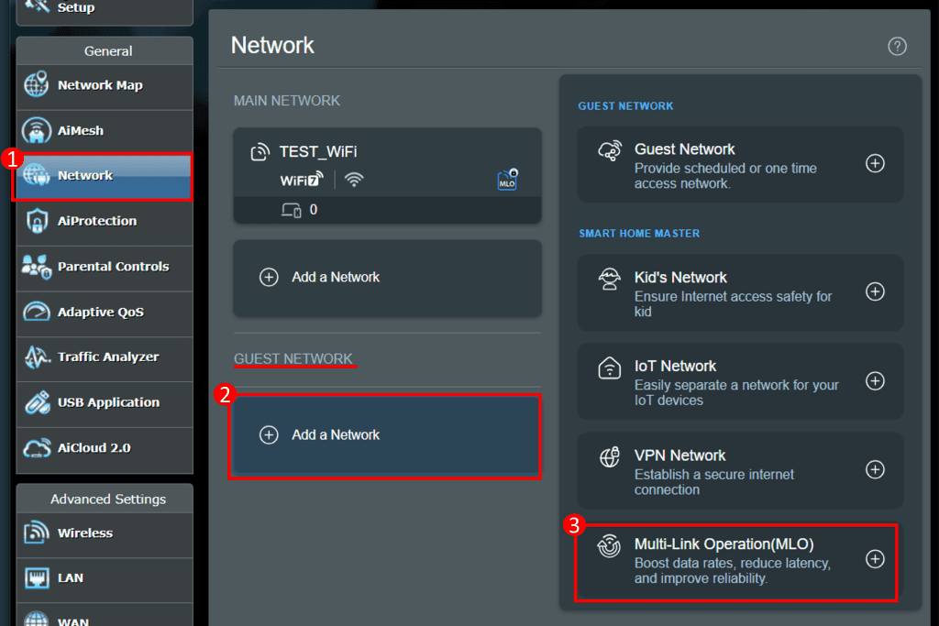Click the VPN Network globe icon
939x626 pixels.
(x=610, y=457)
